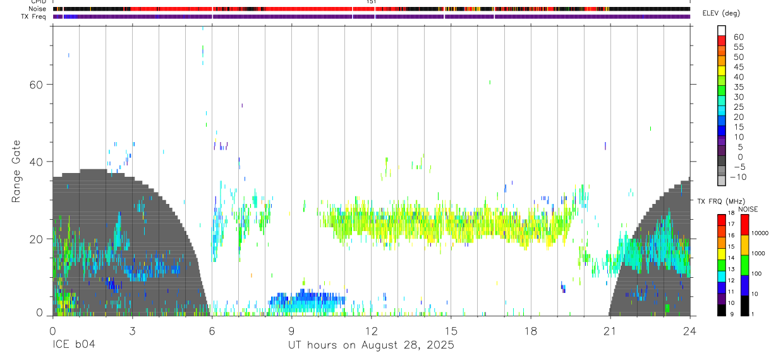
Task: Click the Noise color strip above the plot
Action: pyautogui.click(x=372, y=9)
